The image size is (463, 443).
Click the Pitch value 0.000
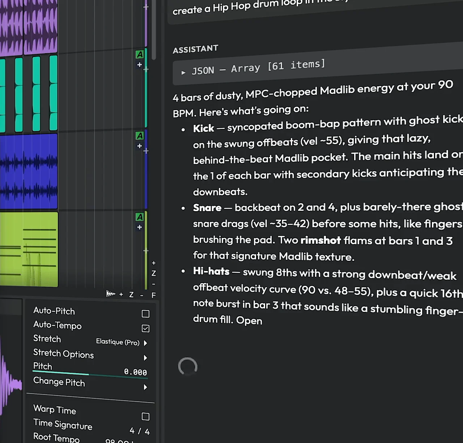135,372
